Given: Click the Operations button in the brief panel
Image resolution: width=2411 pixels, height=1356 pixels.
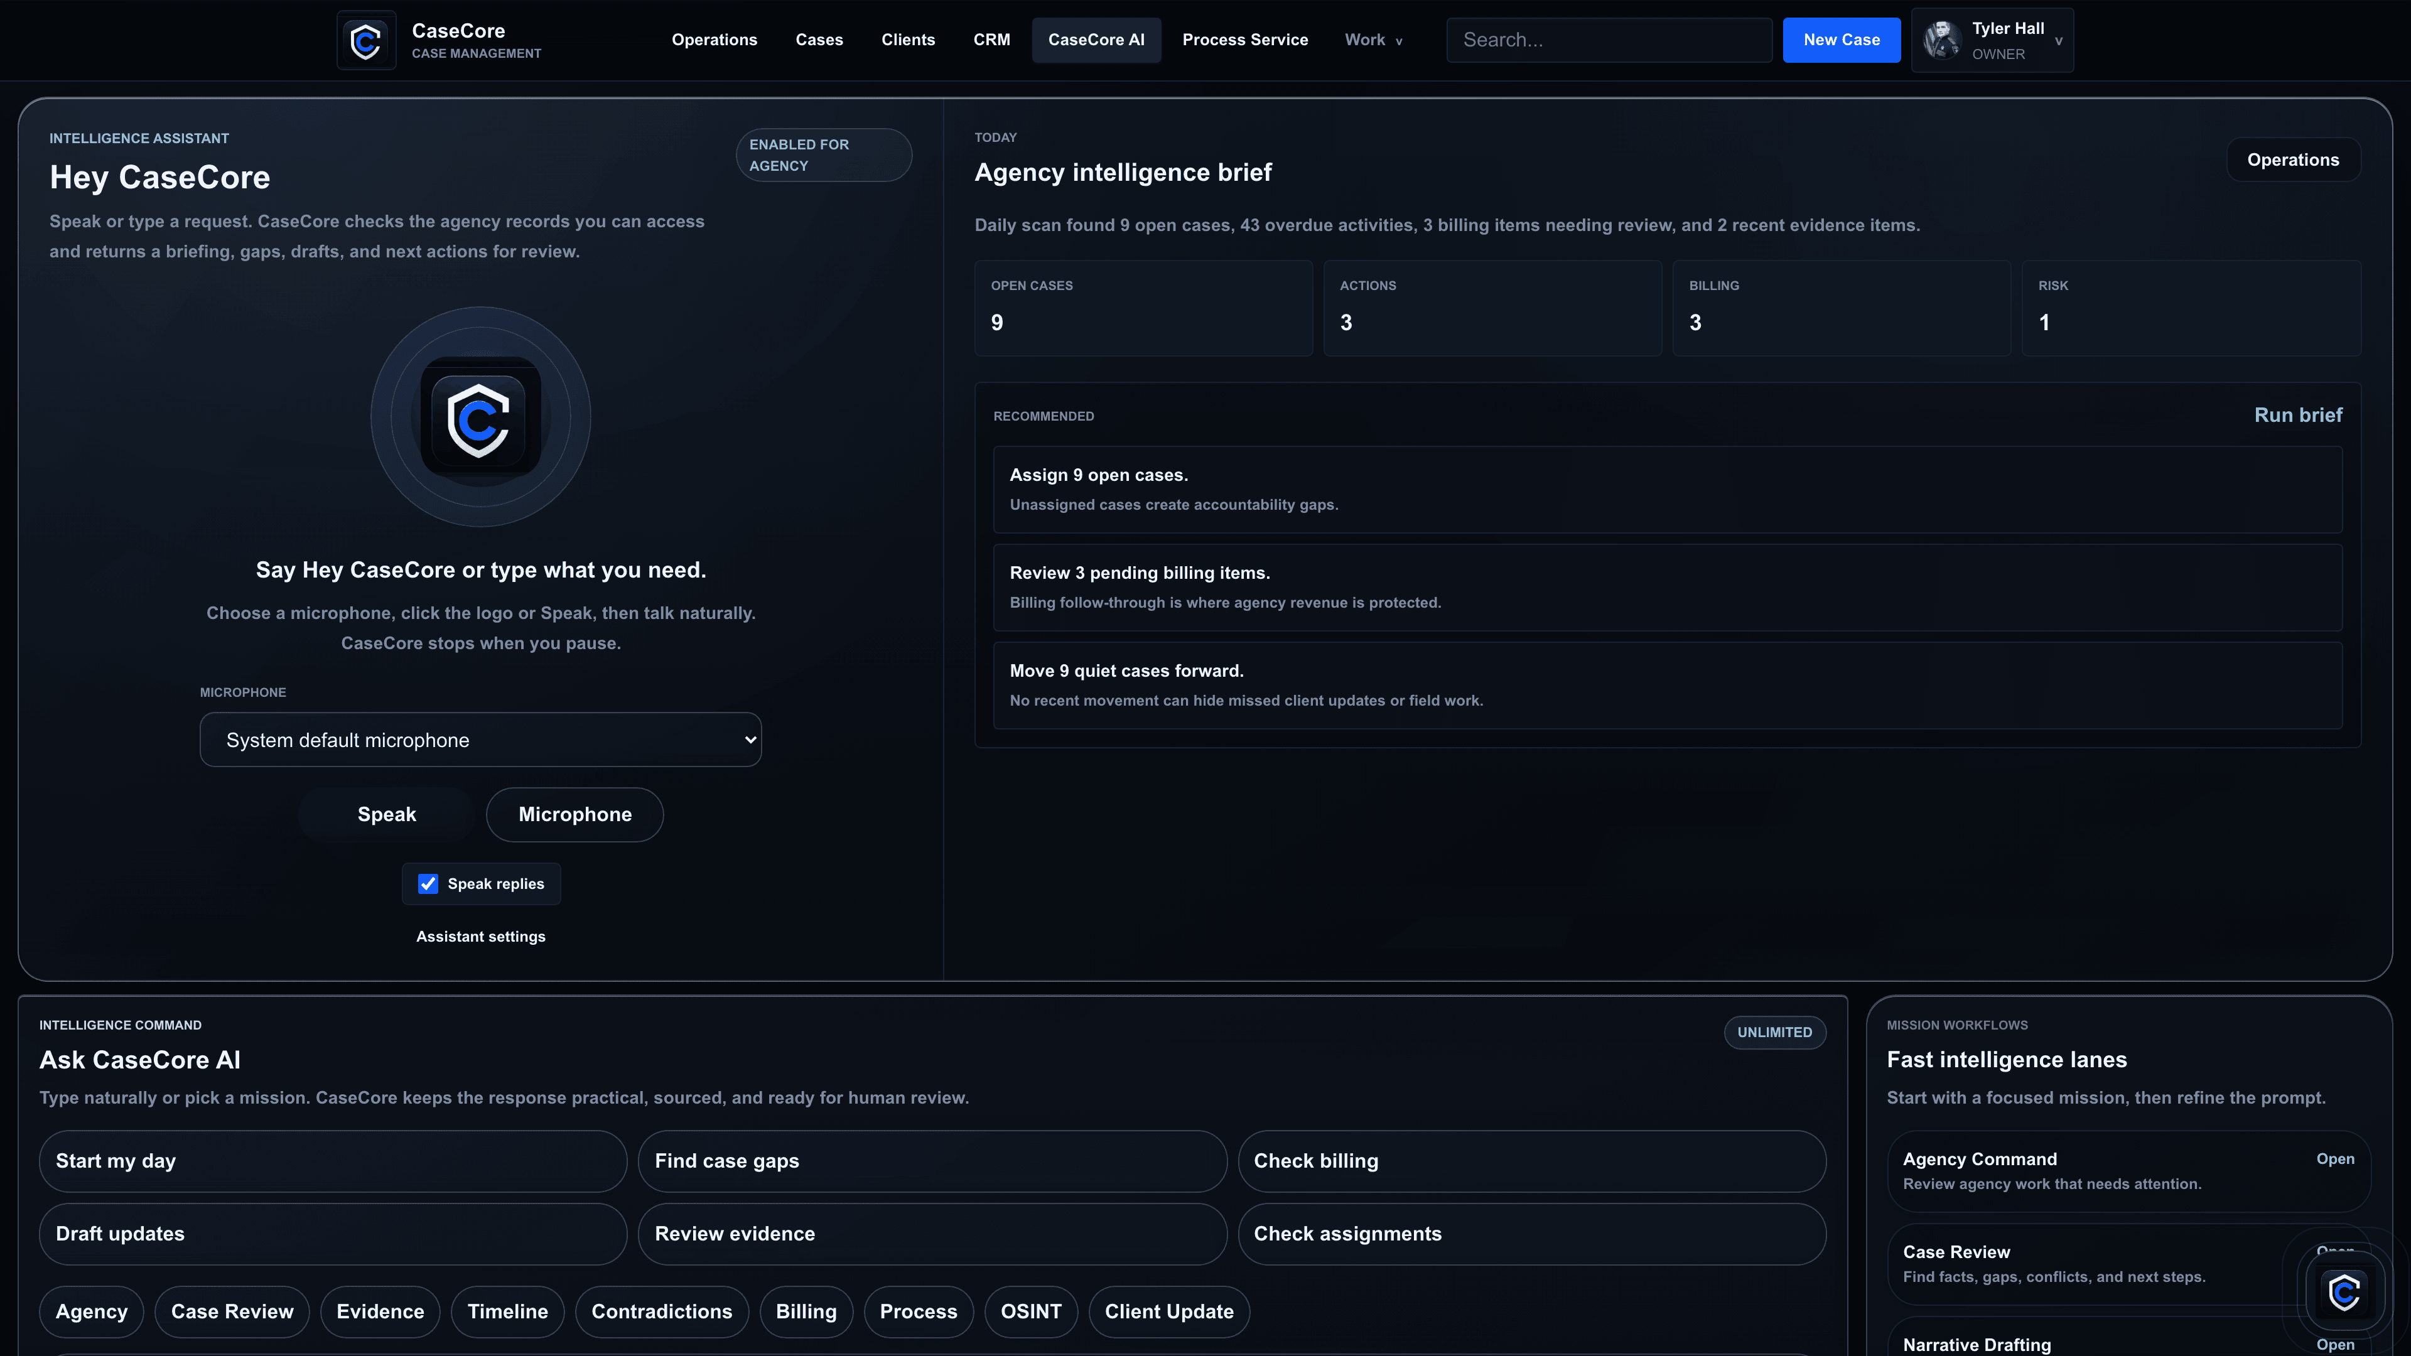Looking at the screenshot, I should click(2293, 160).
